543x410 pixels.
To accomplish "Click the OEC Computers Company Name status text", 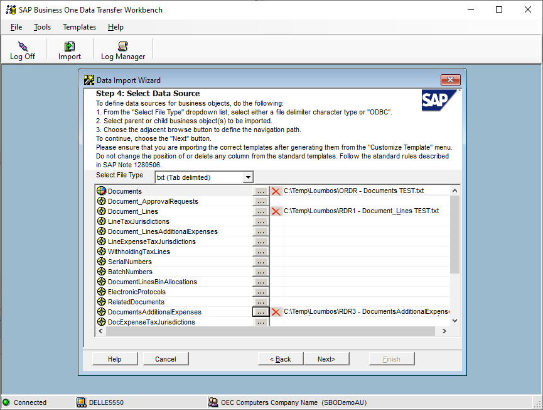I will [294, 402].
